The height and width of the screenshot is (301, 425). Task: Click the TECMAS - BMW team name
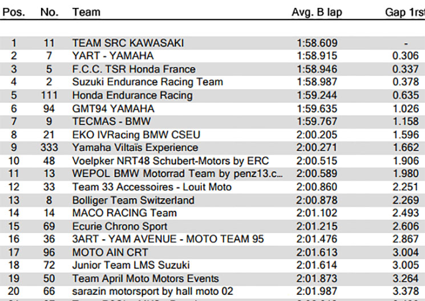(x=111, y=121)
